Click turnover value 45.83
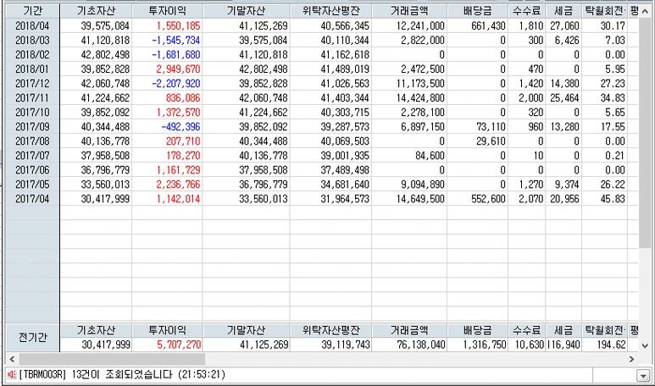The width and height of the screenshot is (655, 386). 613,199
